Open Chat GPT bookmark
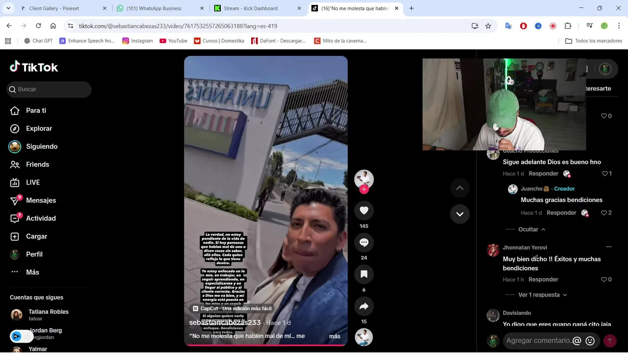The image size is (628, 353). coord(38,41)
